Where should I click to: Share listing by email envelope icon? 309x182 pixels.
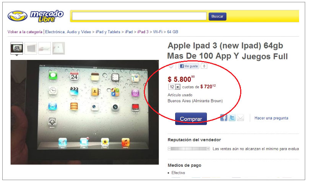240,118
